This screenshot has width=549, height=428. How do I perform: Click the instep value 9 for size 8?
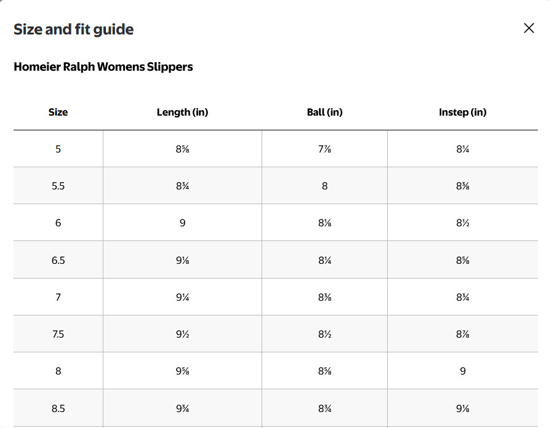462,371
